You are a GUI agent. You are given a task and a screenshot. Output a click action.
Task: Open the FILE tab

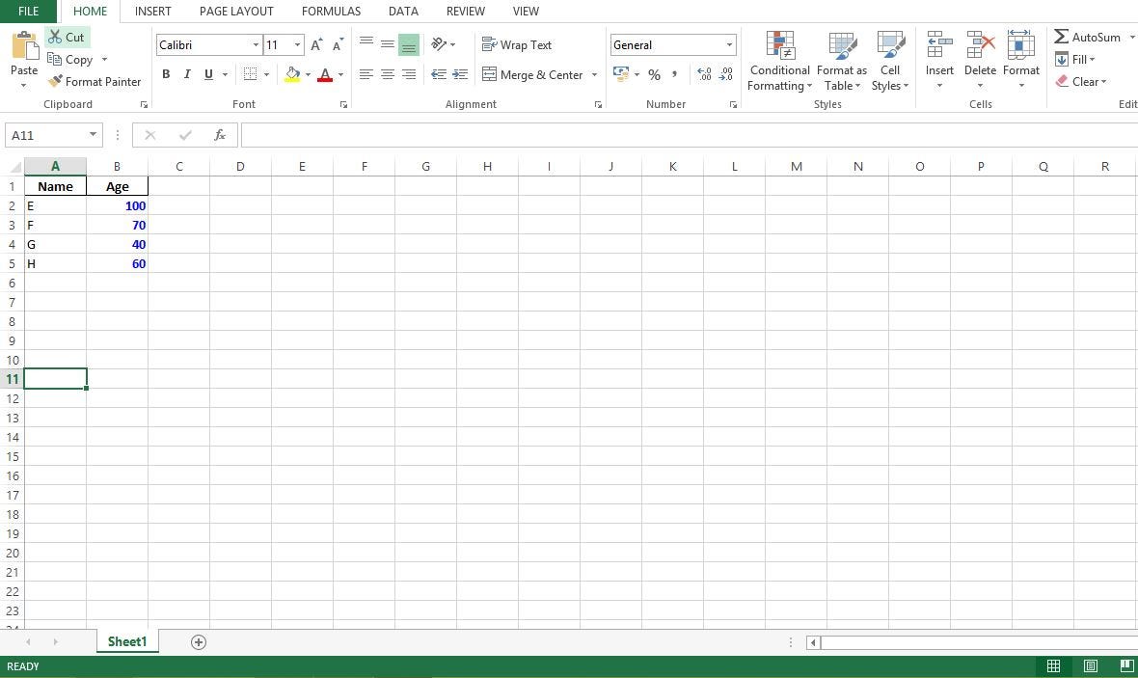(28, 11)
